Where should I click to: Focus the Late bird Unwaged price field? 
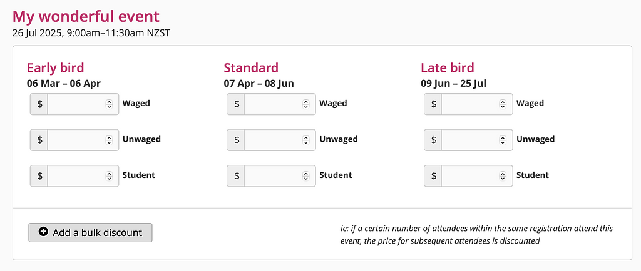(477, 140)
